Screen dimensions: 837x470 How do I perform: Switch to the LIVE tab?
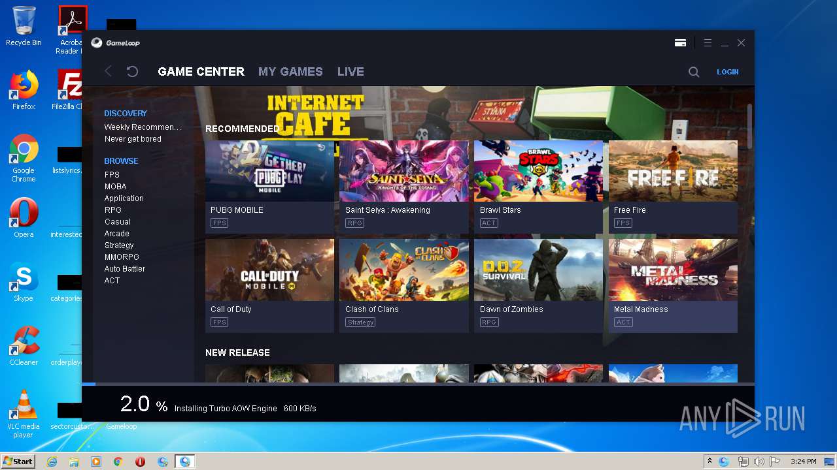pyautogui.click(x=350, y=72)
